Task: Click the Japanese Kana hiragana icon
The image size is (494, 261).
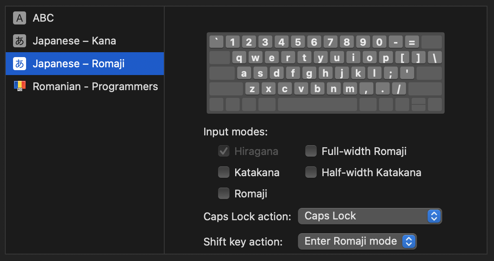Action: pos(19,41)
